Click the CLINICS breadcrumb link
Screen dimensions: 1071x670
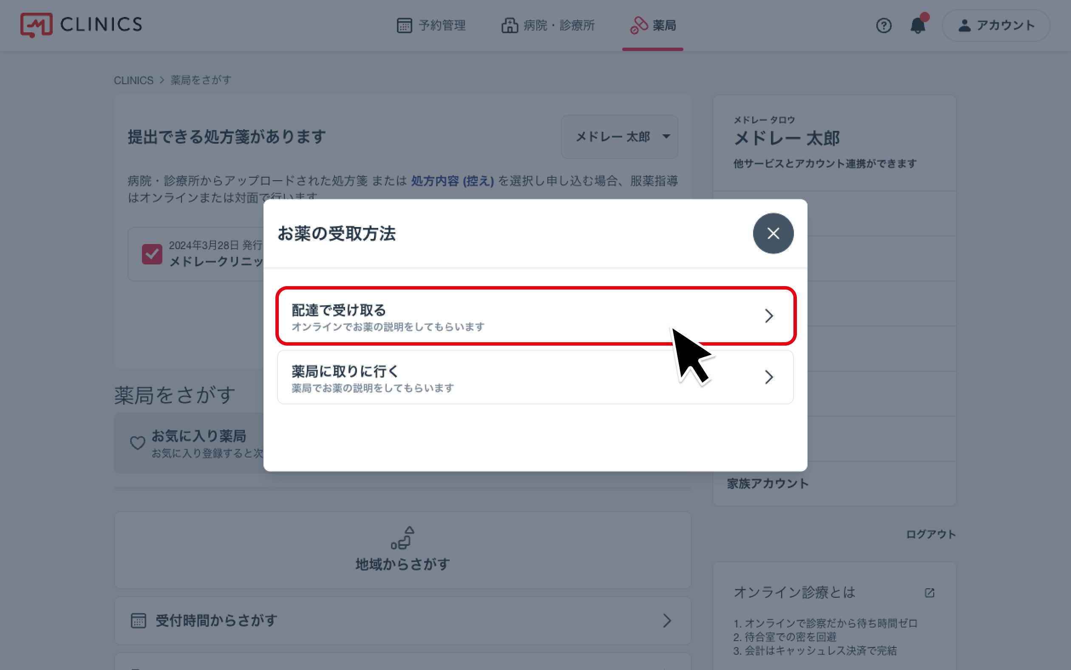133,80
